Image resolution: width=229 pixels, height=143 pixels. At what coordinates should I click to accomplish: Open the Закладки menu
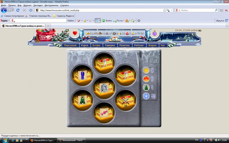coord(38,5)
